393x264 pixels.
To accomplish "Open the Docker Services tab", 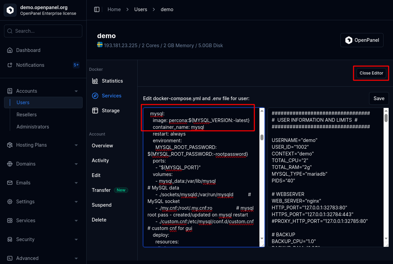I will point(112,96).
